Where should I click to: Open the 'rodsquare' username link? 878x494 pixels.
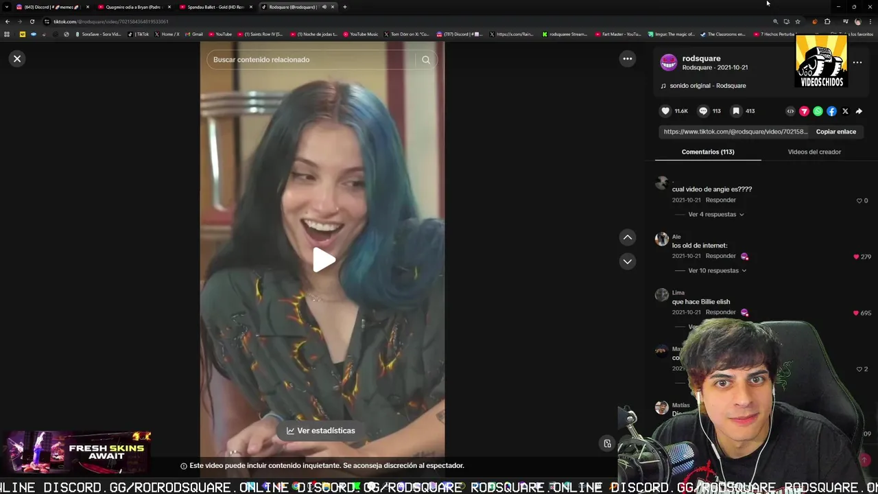(x=701, y=58)
